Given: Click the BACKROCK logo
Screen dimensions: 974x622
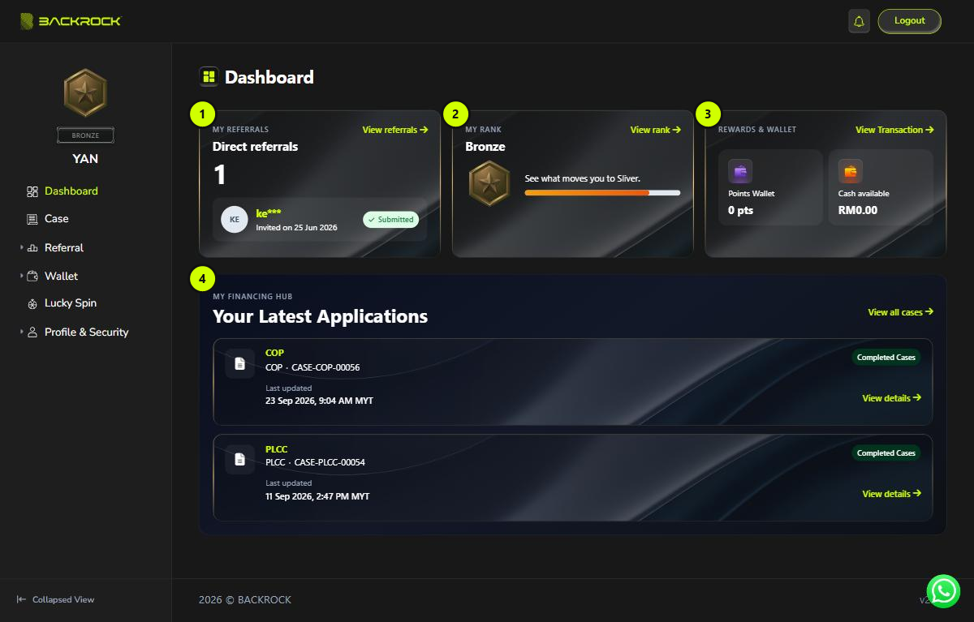Looking at the screenshot, I should [71, 21].
